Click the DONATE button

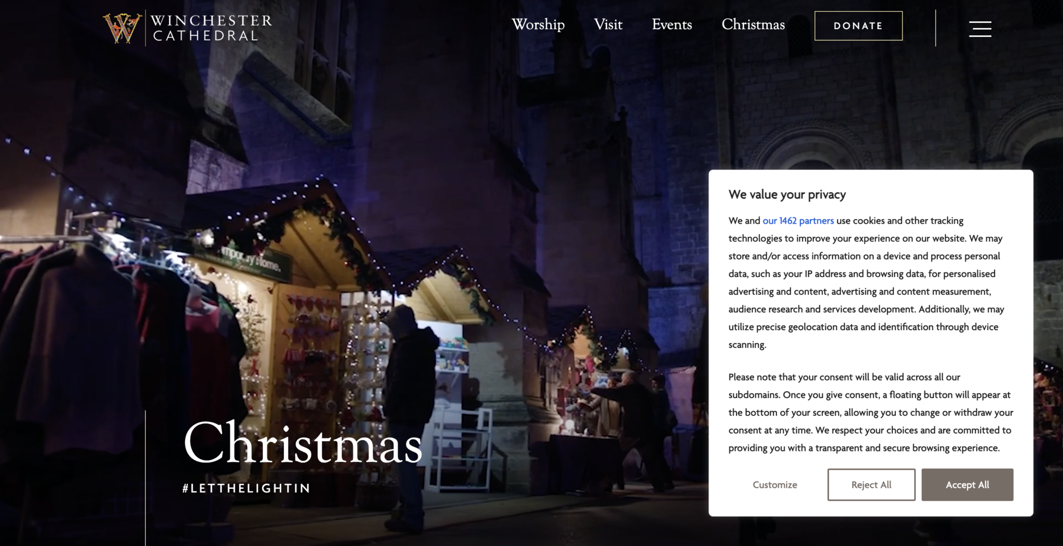(x=858, y=25)
